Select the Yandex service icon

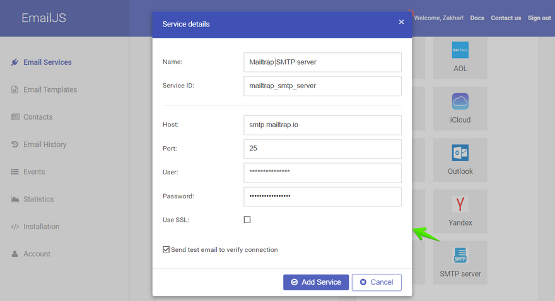pyautogui.click(x=460, y=204)
